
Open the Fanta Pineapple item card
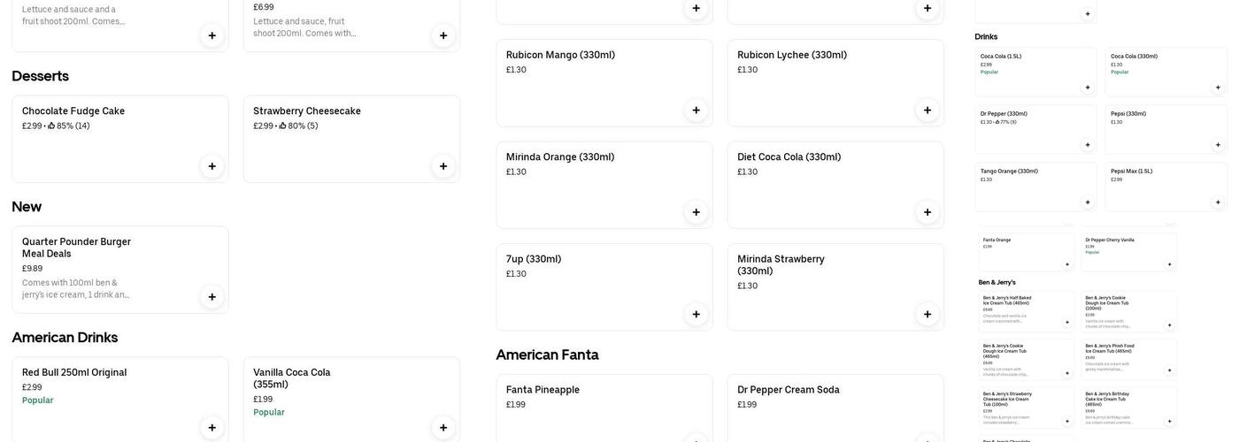[604, 407]
